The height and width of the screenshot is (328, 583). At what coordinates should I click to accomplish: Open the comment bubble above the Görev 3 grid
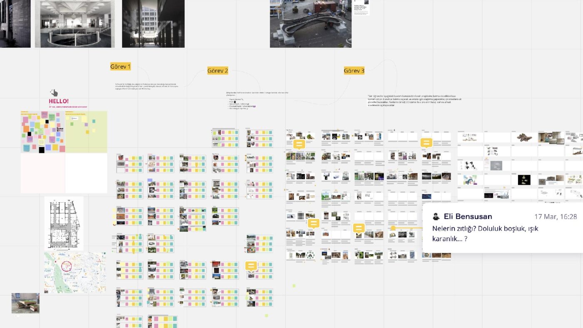pyautogui.click(x=299, y=145)
